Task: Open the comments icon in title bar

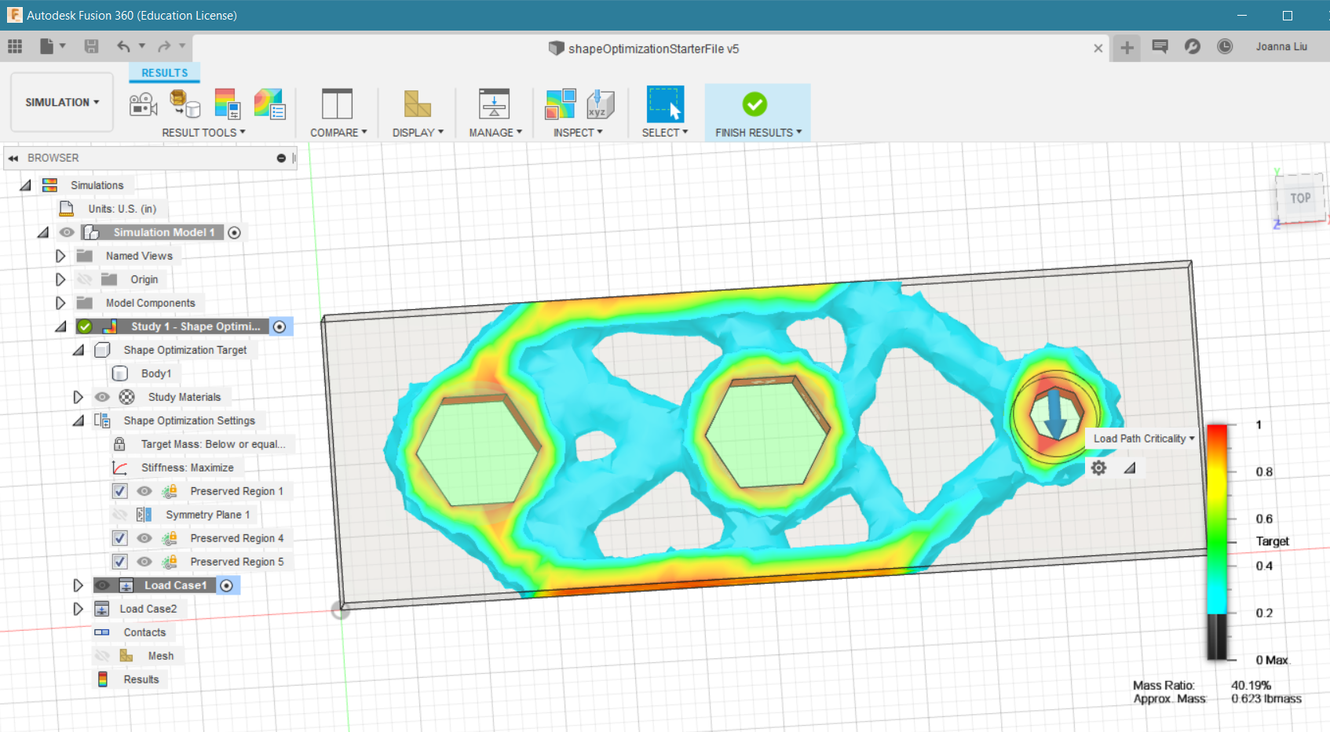Action: (x=1160, y=46)
